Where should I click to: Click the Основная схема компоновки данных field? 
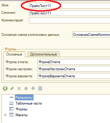(x=91, y=35)
